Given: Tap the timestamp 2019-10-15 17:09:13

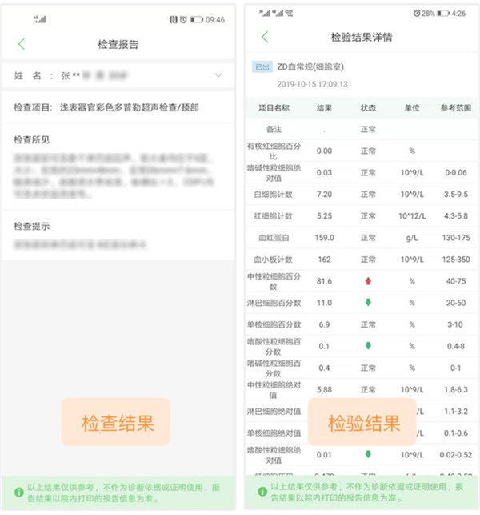Looking at the screenshot, I should click(312, 84).
